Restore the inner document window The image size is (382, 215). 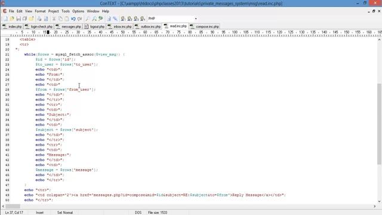click(x=374, y=11)
